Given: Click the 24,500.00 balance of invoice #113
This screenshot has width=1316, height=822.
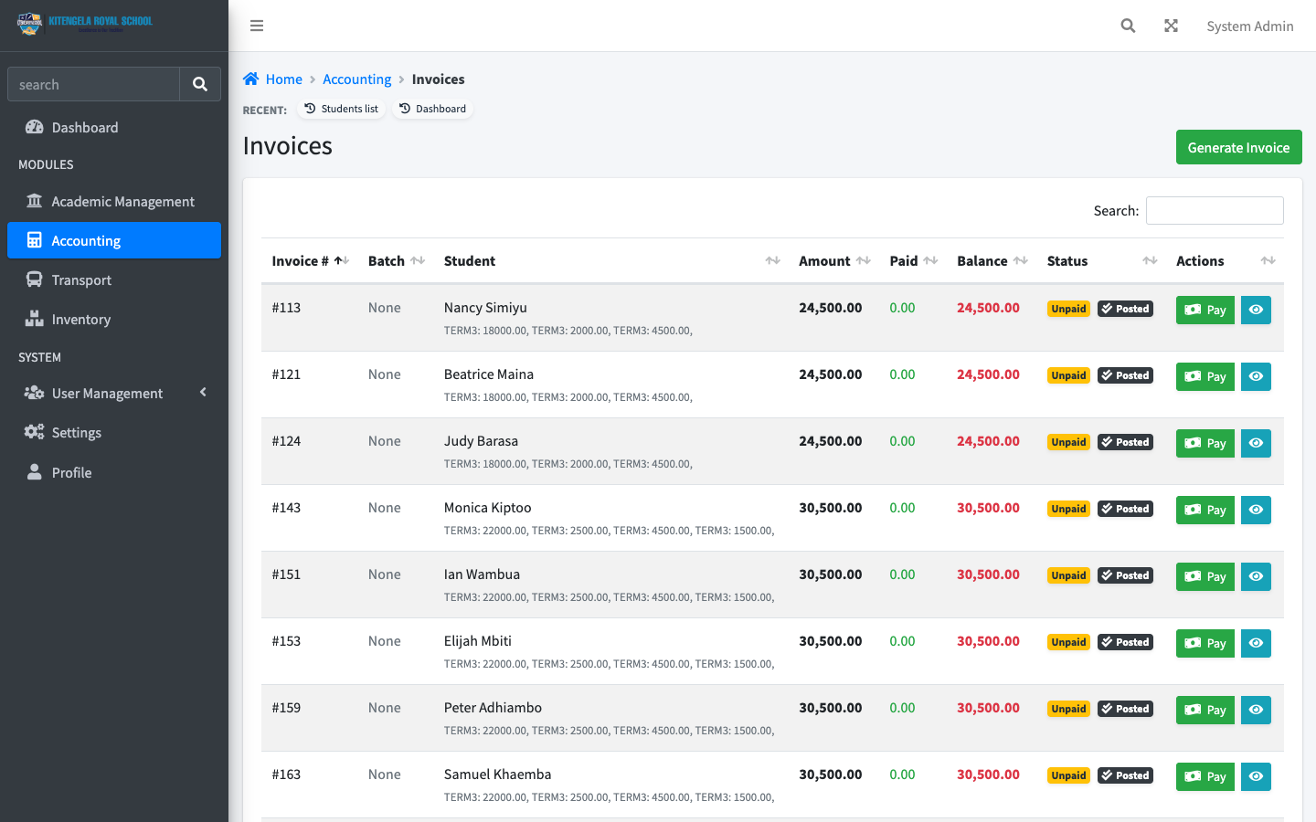Looking at the screenshot, I should 988,308.
